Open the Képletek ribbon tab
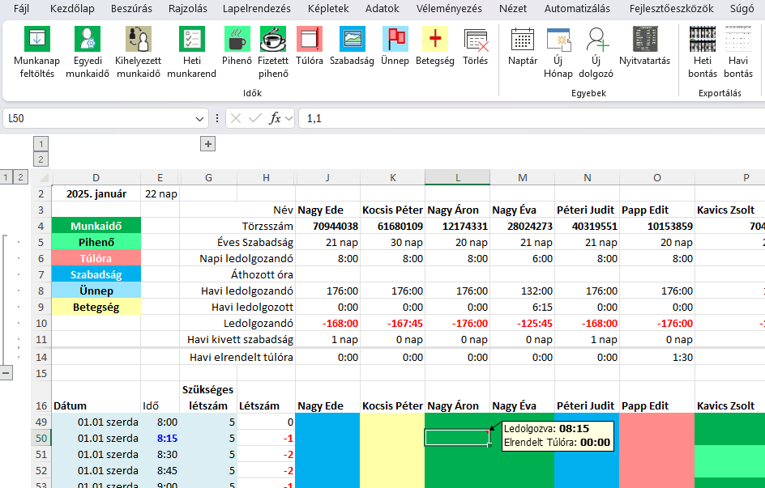Screen dimensions: 765x488 [x=328, y=9]
